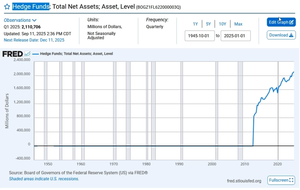Click the blue line legend swatch

36,54
